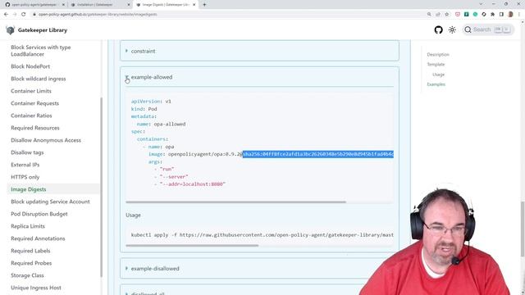
Task: Open browser side panel icon
Action: [501, 15]
